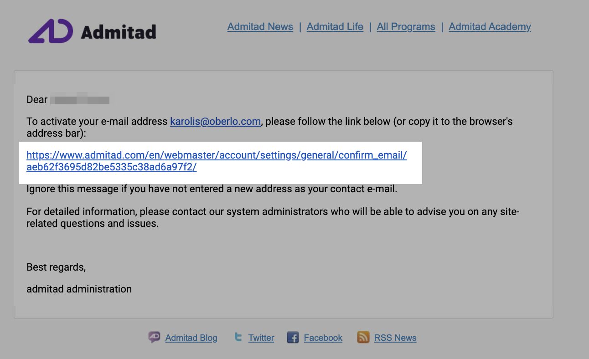Click the blurred recipient name after Dear
Image resolution: width=589 pixels, height=359 pixels.
pos(80,99)
